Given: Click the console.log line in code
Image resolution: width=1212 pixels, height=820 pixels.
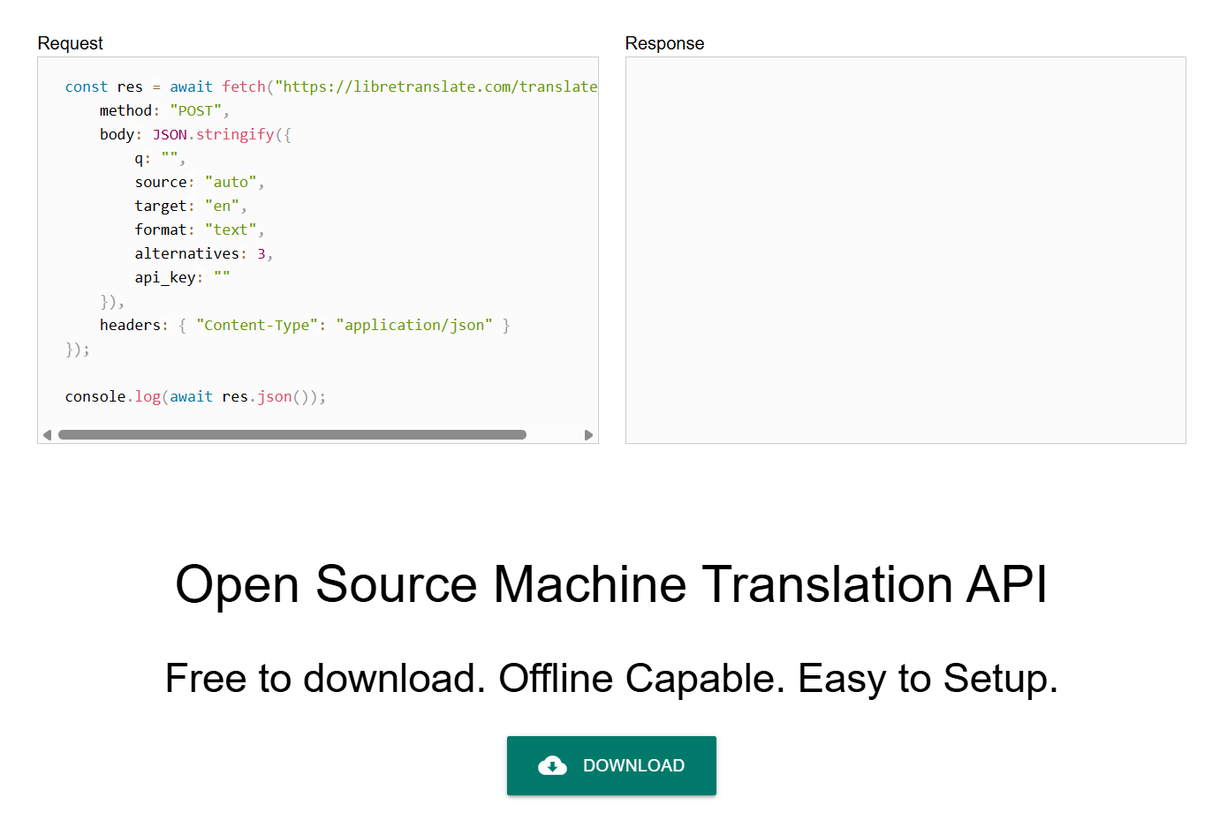Looking at the screenshot, I should click(x=195, y=397).
